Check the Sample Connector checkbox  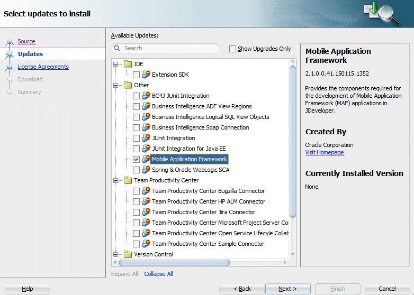(136, 244)
